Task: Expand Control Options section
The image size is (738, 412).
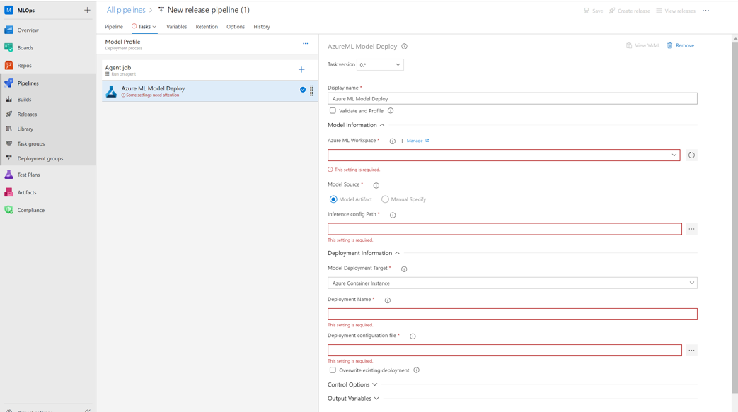Action: (352, 384)
